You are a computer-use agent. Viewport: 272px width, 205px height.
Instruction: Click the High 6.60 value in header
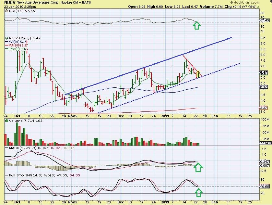tap(155, 6)
